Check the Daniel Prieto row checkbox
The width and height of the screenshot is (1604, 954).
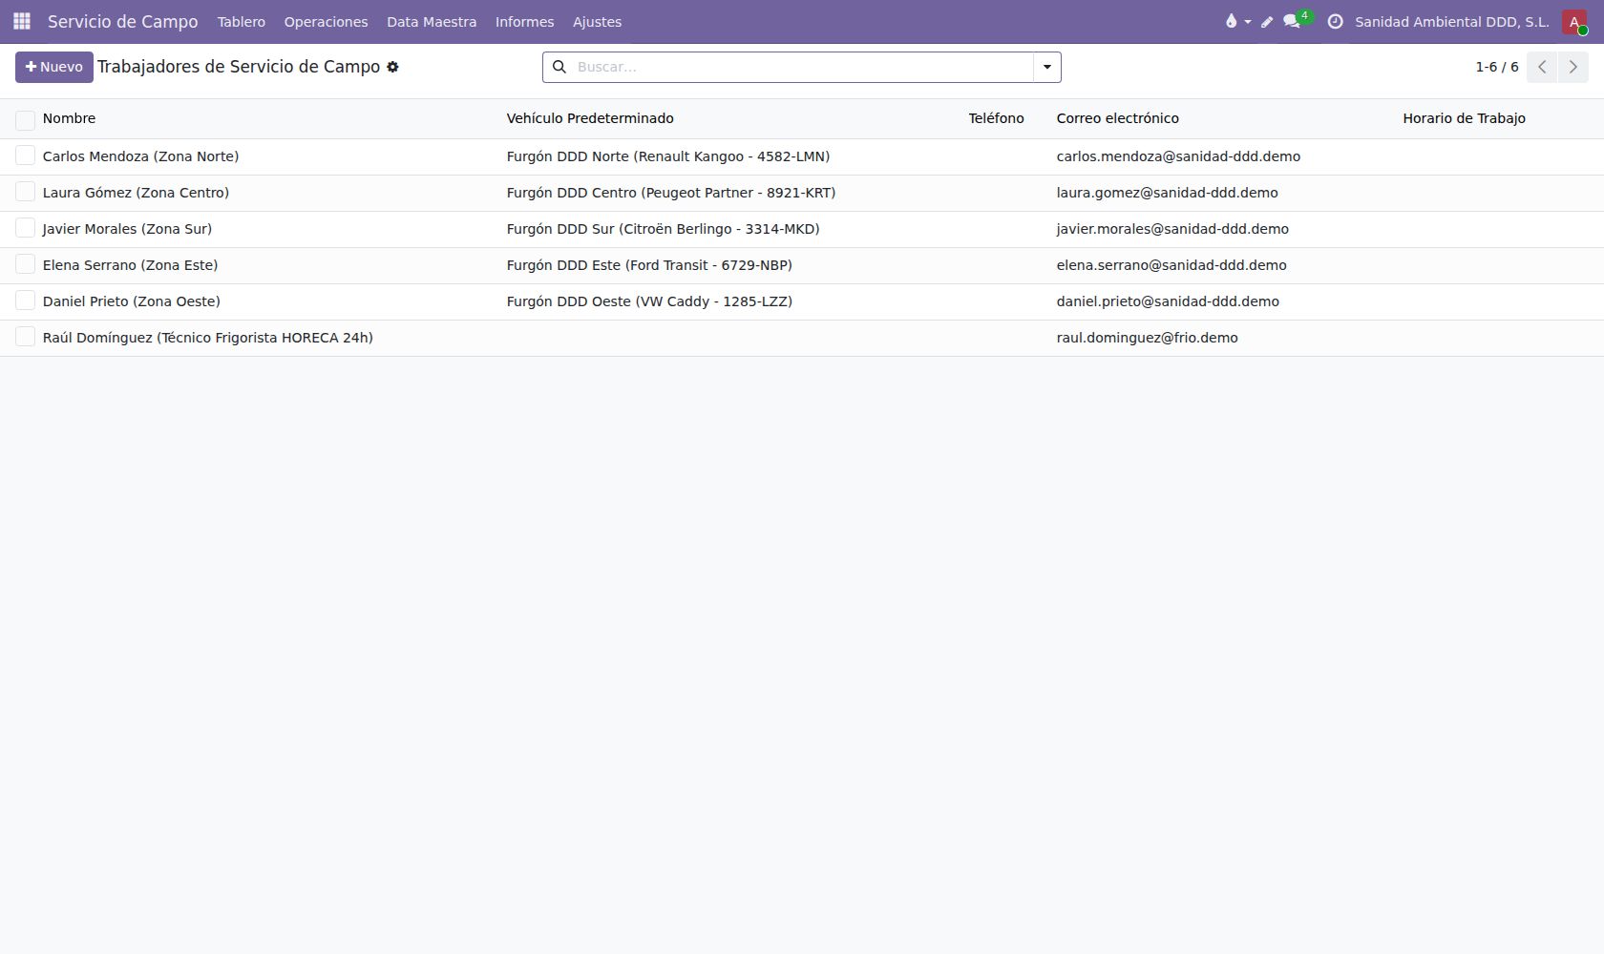click(25, 301)
